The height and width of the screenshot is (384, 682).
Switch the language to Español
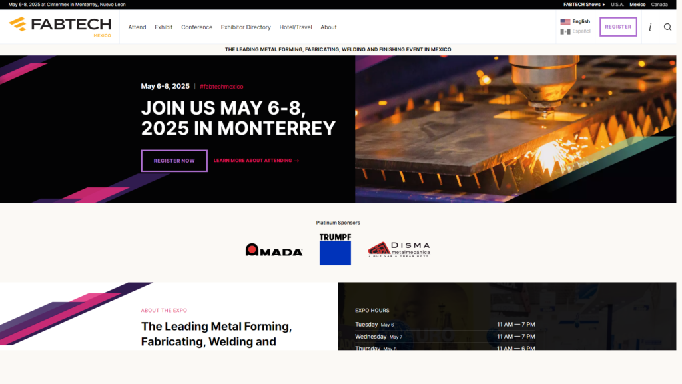(x=581, y=31)
